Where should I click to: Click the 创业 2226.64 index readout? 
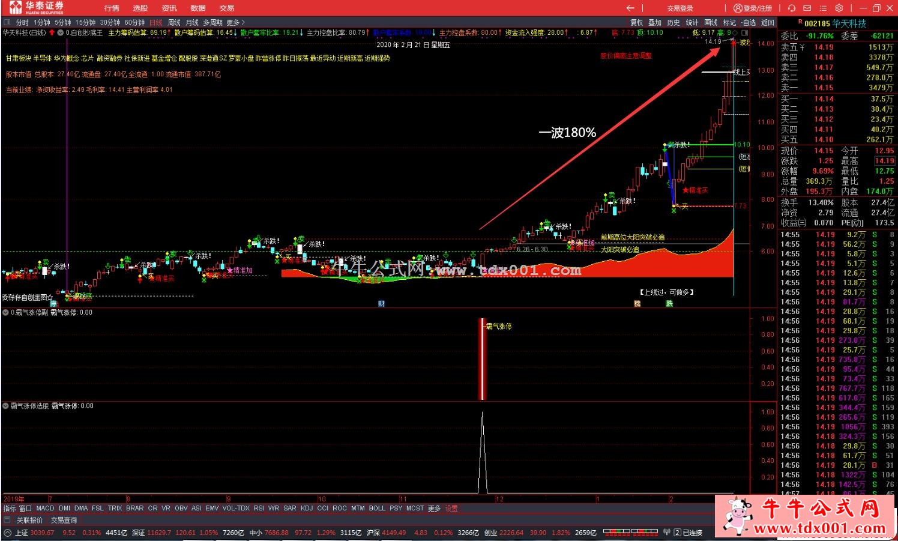(x=503, y=533)
